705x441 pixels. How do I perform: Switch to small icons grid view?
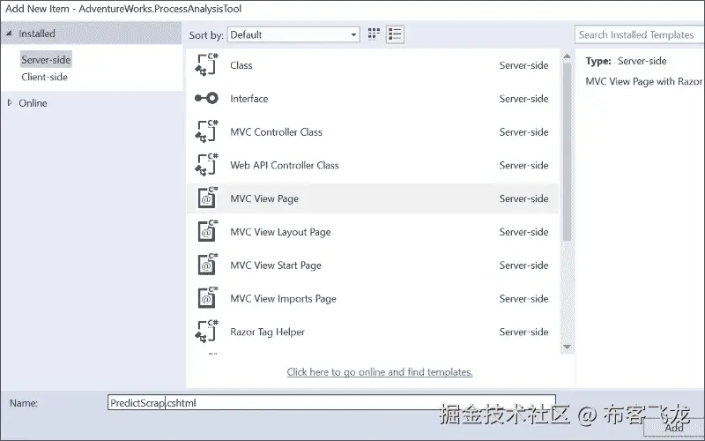[x=374, y=34]
